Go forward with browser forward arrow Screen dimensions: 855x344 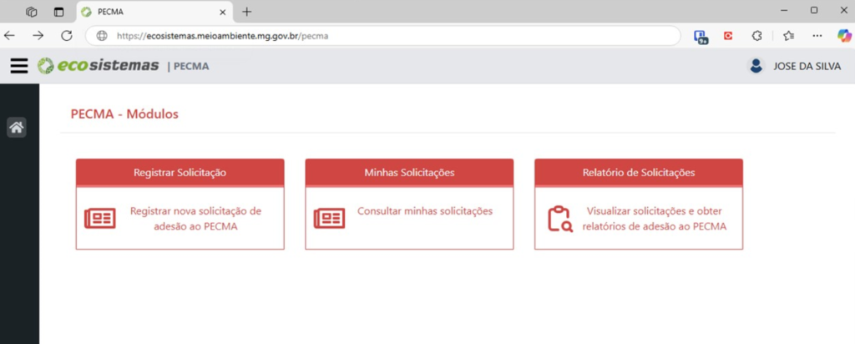point(38,36)
